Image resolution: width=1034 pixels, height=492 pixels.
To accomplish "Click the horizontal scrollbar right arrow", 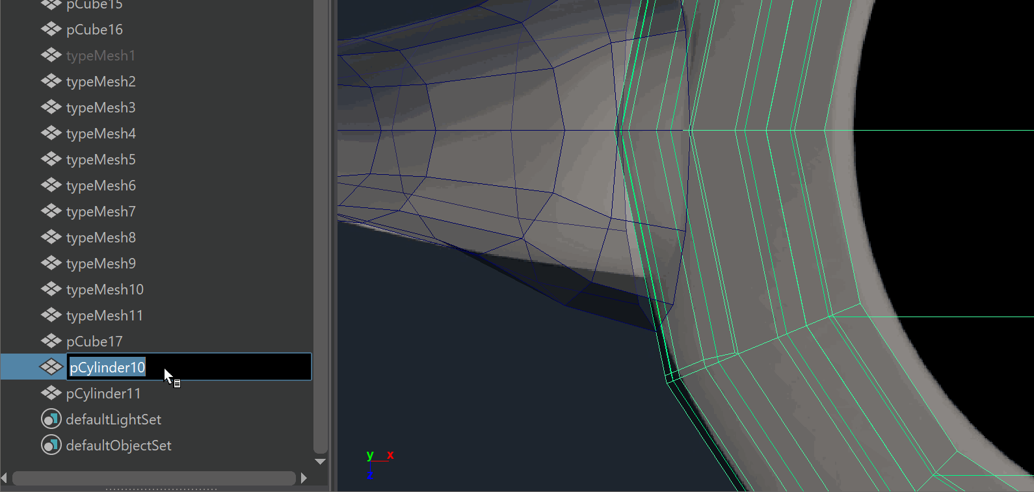I will point(304,478).
